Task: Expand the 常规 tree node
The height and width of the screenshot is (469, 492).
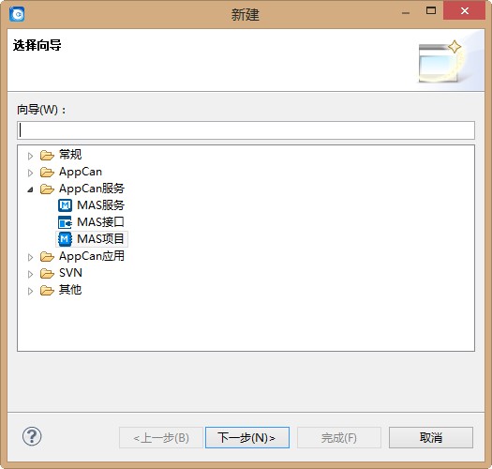Action: coord(30,156)
